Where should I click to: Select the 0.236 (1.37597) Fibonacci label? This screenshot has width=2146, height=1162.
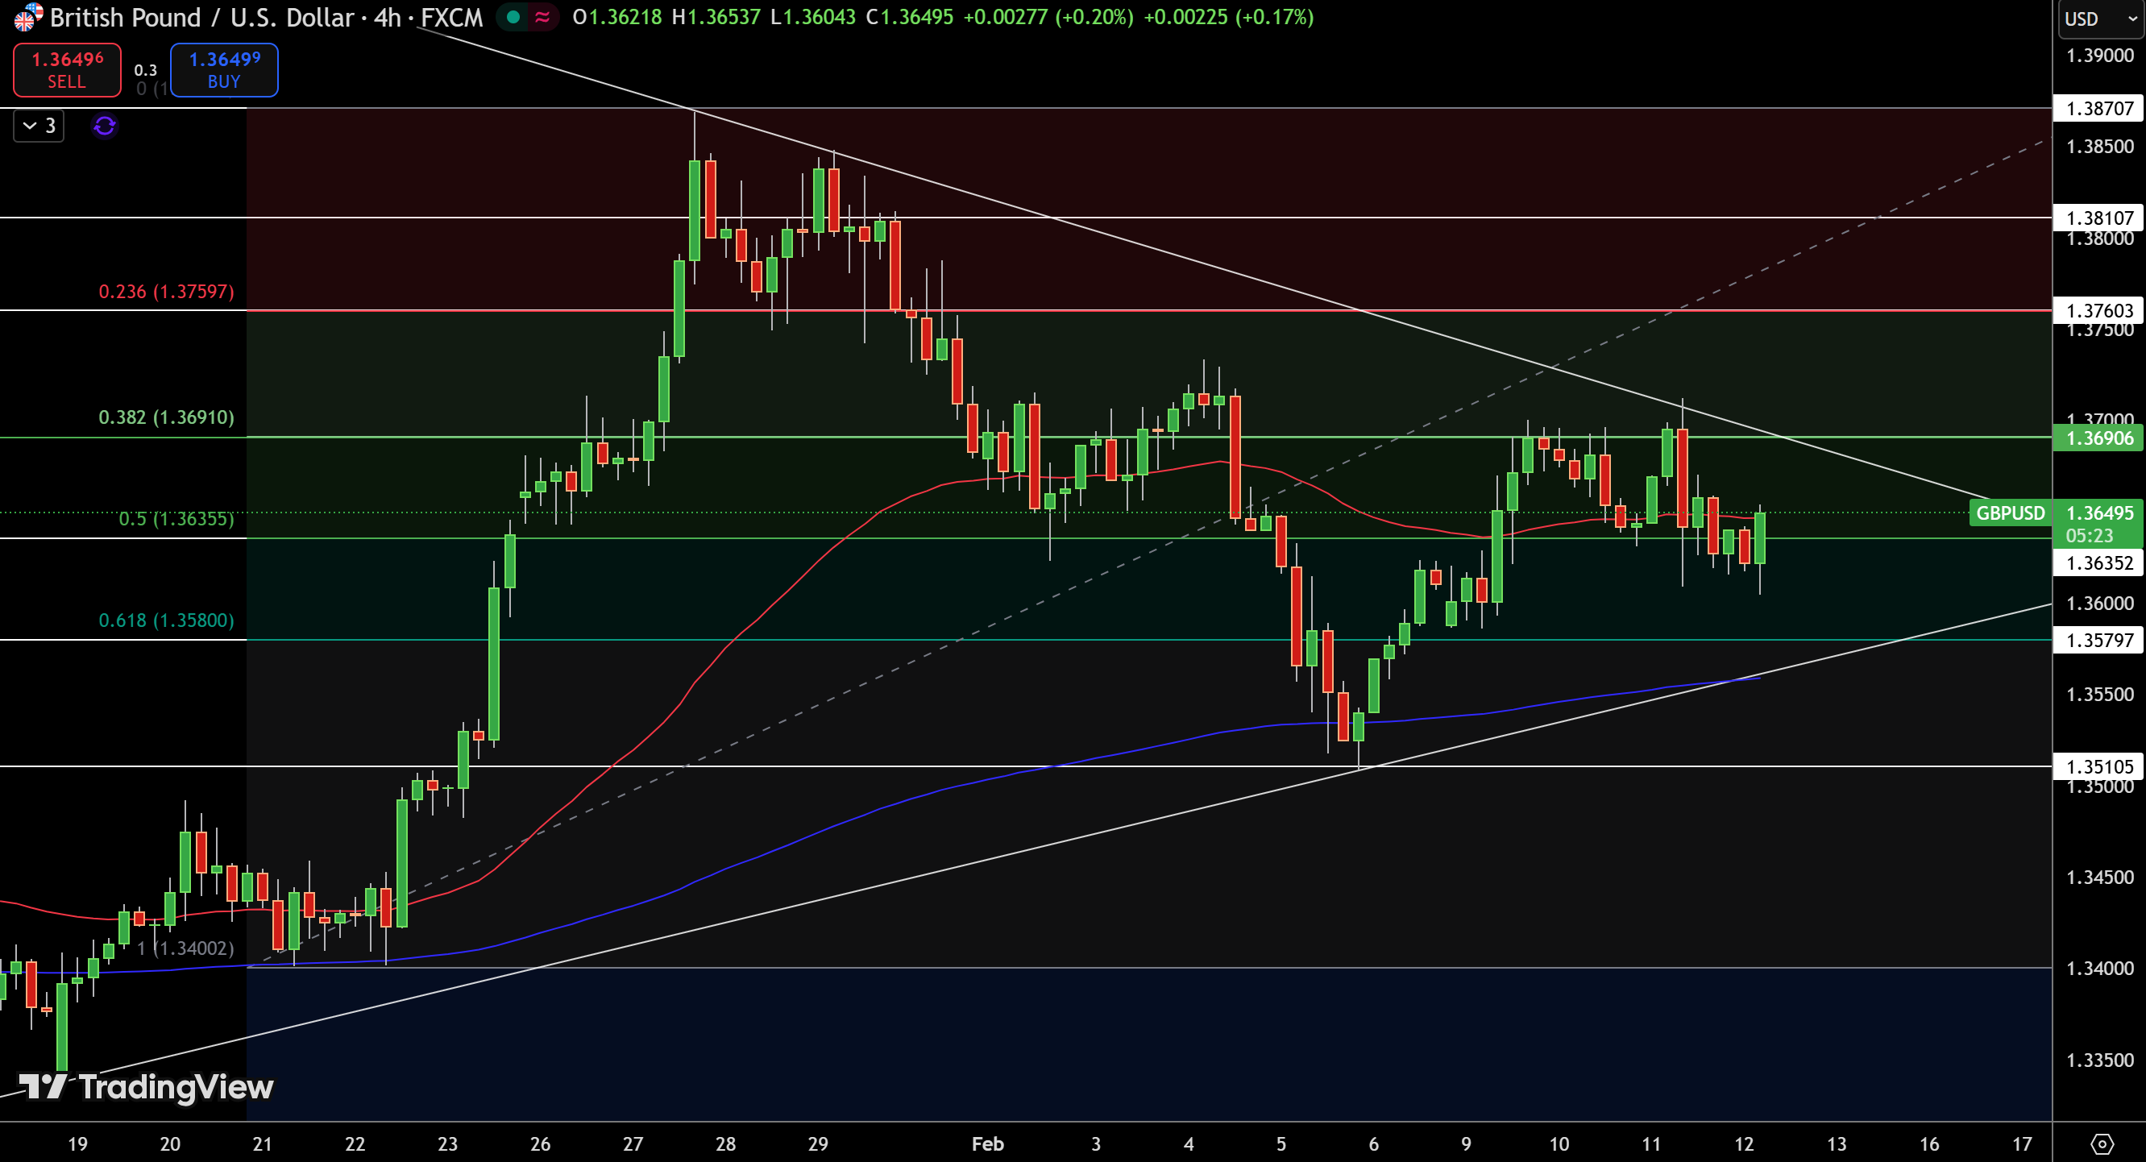[167, 292]
